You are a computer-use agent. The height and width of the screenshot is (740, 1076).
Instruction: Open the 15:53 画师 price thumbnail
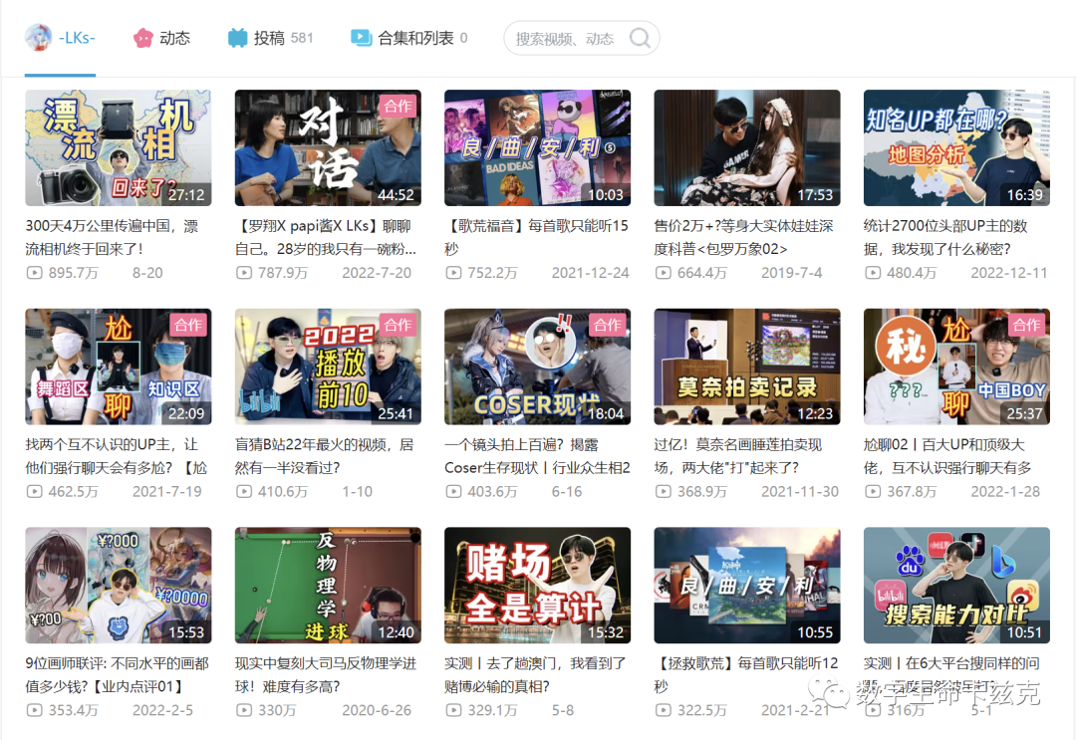point(118,585)
